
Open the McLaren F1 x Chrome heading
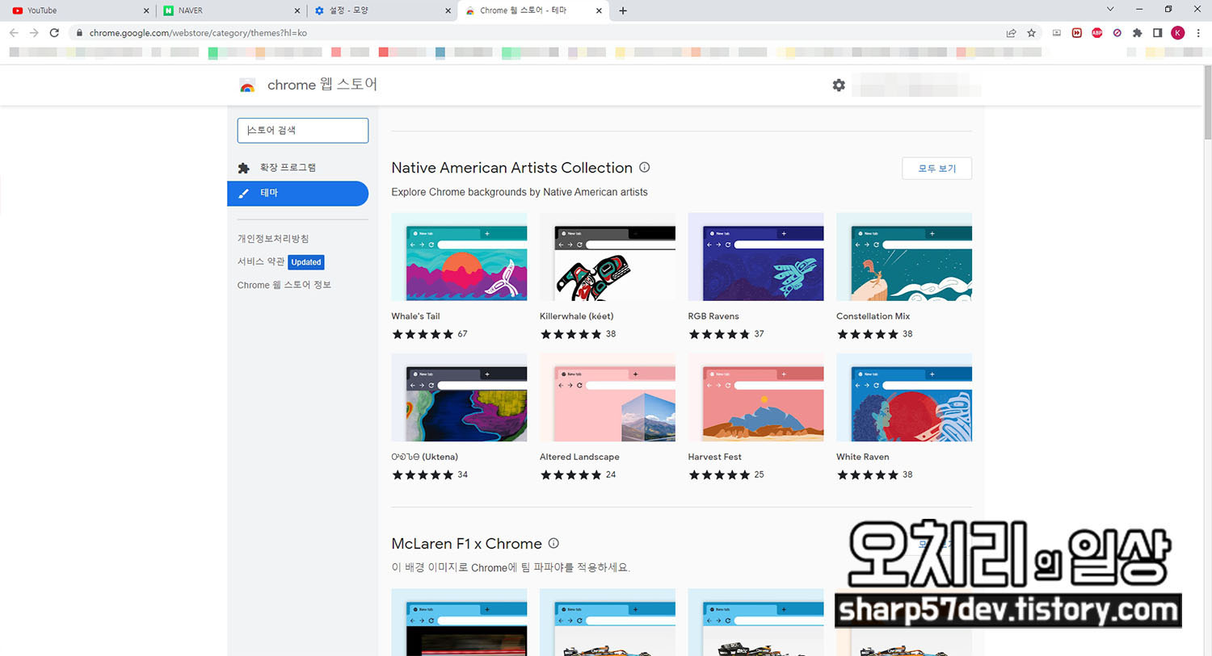(466, 544)
